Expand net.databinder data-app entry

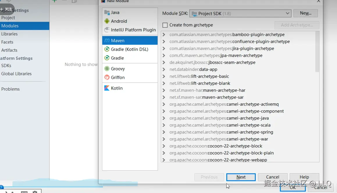[164, 69]
